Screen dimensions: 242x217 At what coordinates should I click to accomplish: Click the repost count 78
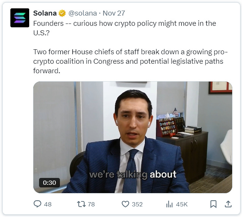pyautogui.click(x=91, y=204)
